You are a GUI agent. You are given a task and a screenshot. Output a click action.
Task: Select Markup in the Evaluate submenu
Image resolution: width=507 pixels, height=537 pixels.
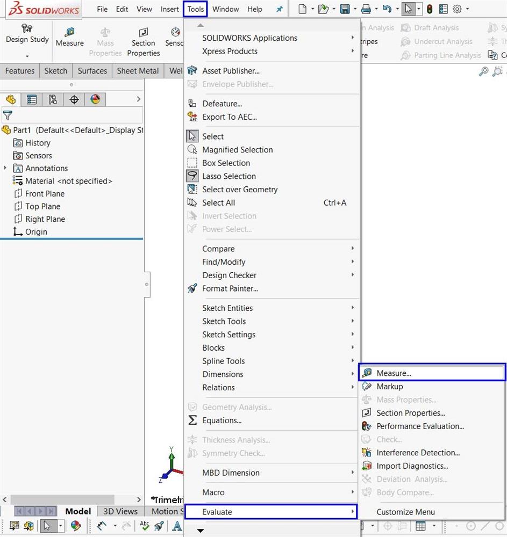click(x=432, y=387)
